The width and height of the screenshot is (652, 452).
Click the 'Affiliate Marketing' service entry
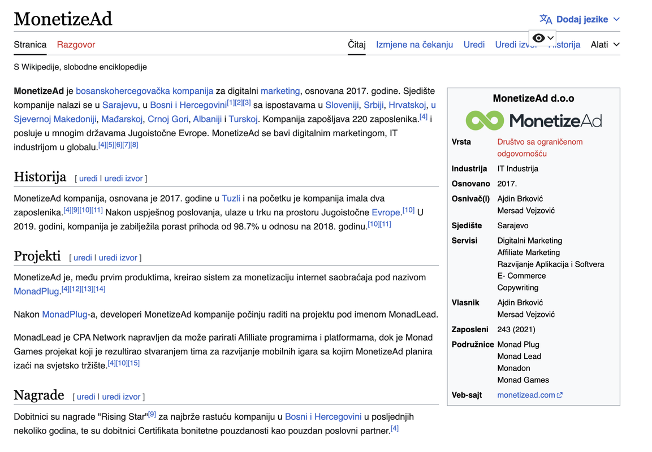[x=529, y=253]
